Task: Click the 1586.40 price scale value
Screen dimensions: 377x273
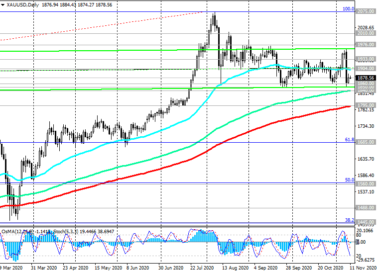Action: (x=366, y=175)
